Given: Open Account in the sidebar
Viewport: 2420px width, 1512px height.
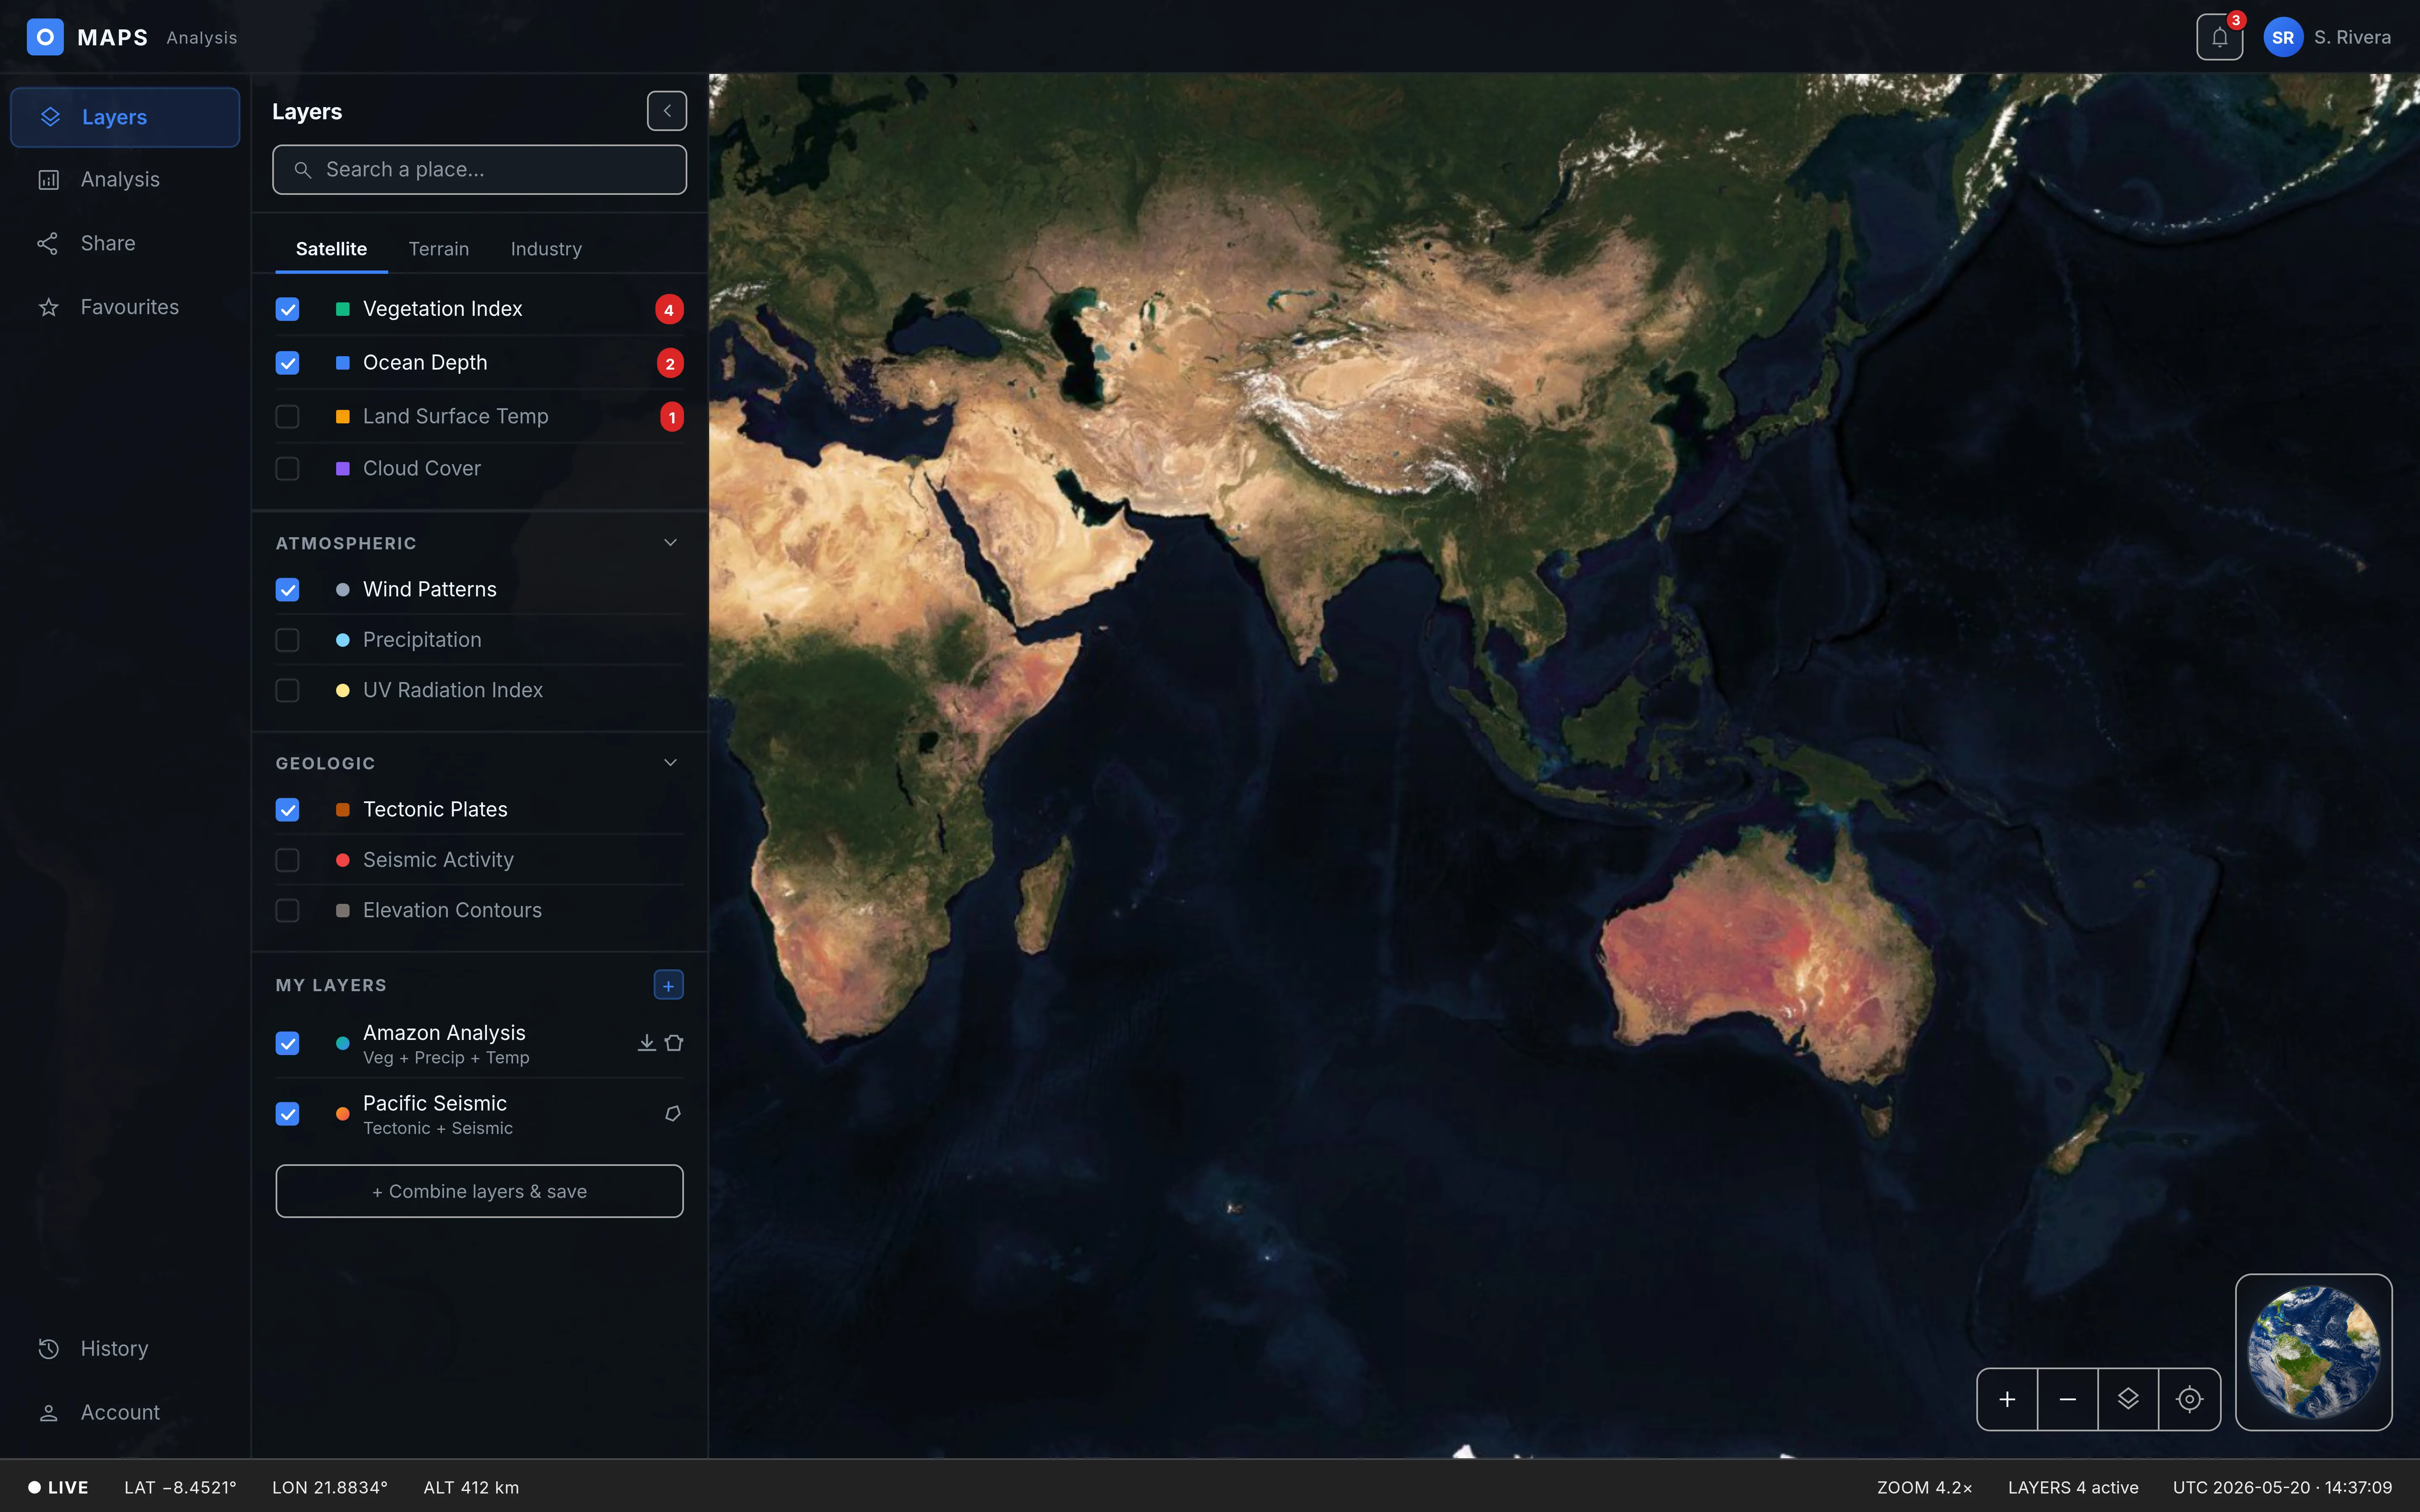Looking at the screenshot, I should point(125,1412).
